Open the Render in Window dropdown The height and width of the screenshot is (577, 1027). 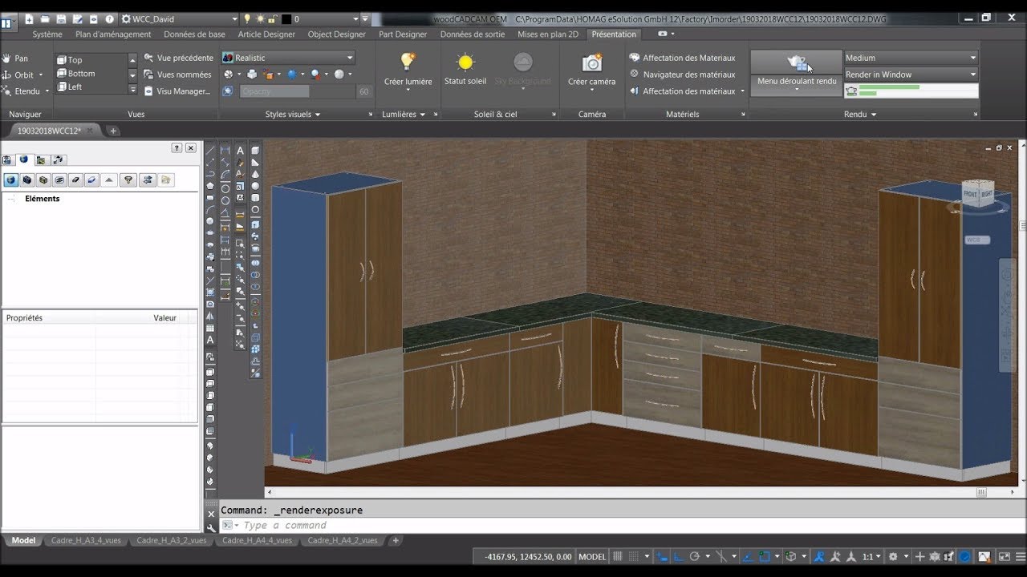(911, 75)
